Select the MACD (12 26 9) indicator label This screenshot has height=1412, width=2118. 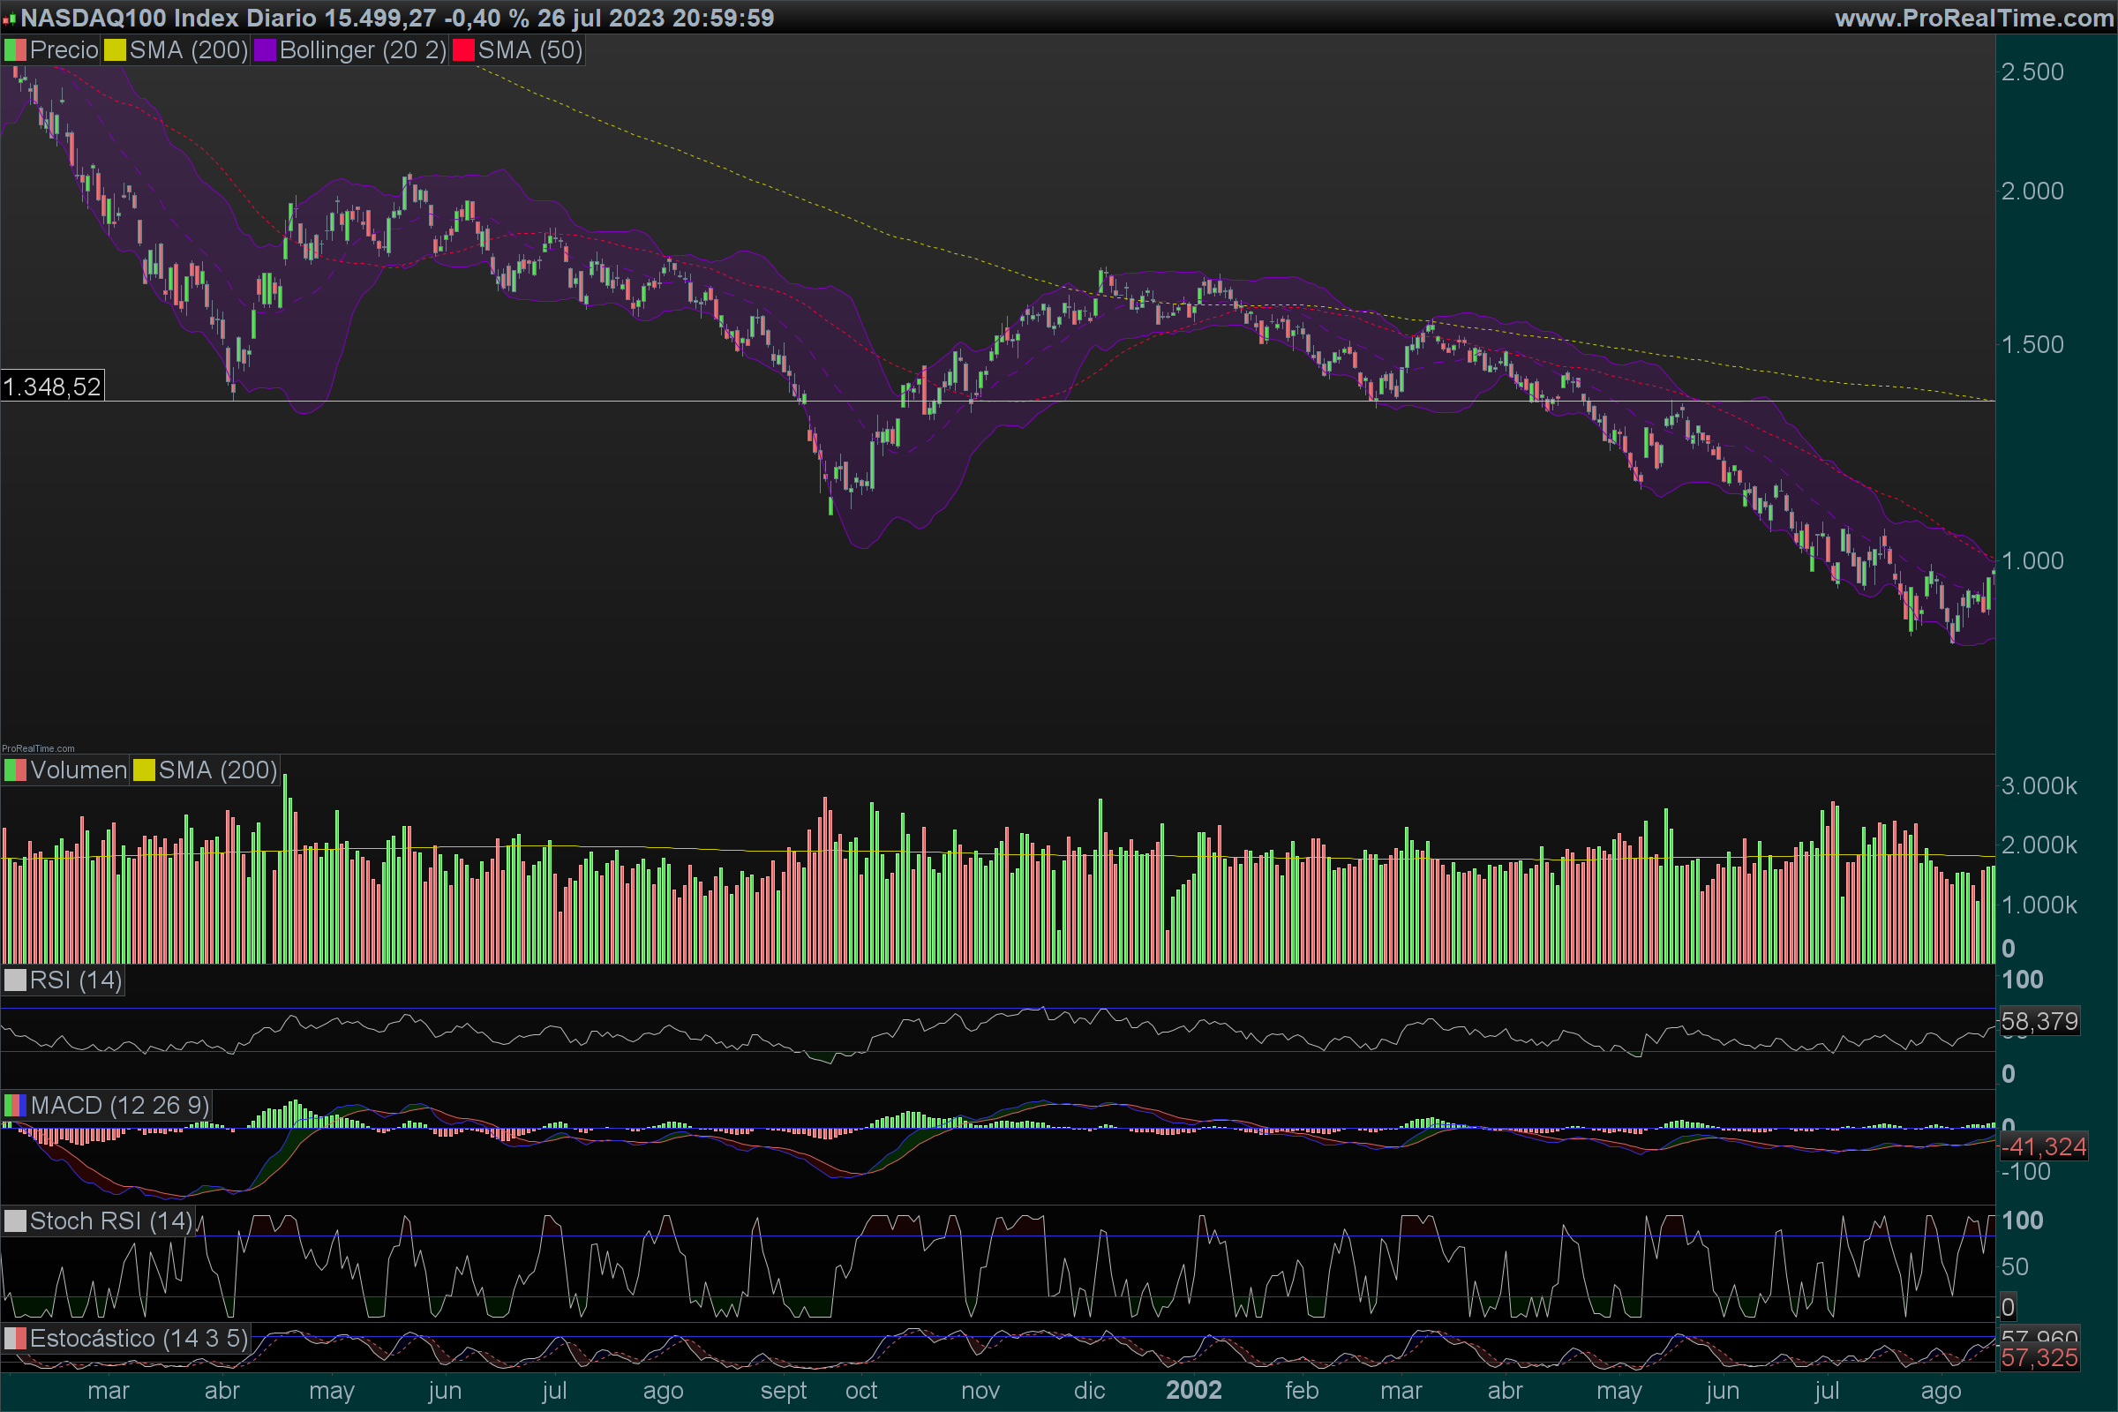(x=120, y=1106)
